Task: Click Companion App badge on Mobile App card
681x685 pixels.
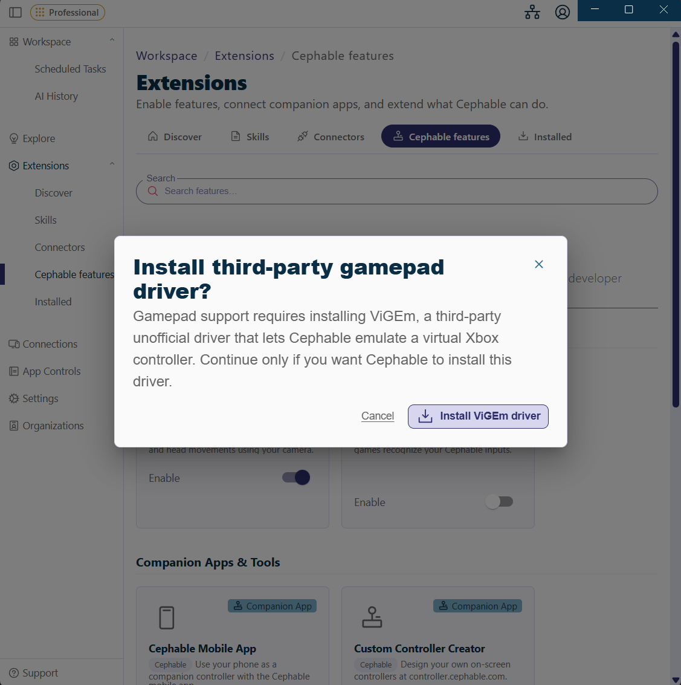Action: [273, 606]
